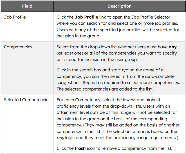Select the Job Profile field cell
186x154 pixels.
pyautogui.click(x=27, y=26)
